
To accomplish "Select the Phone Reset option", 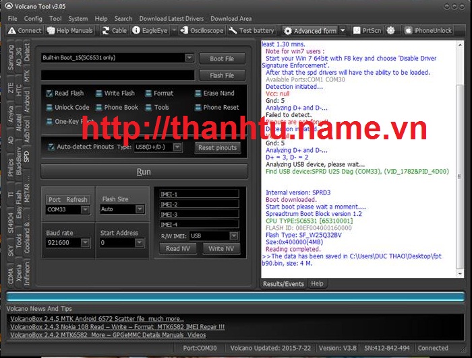I will pos(216,107).
